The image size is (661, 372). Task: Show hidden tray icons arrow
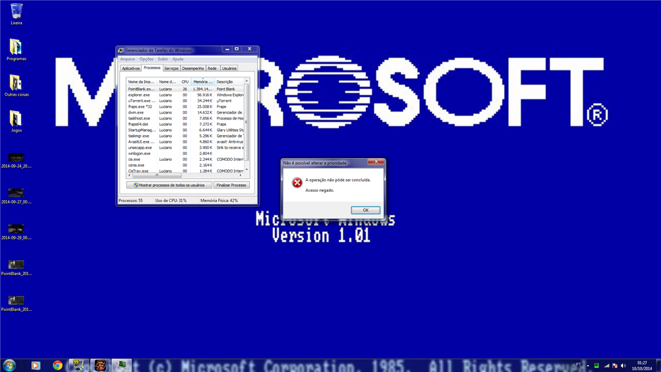point(587,366)
